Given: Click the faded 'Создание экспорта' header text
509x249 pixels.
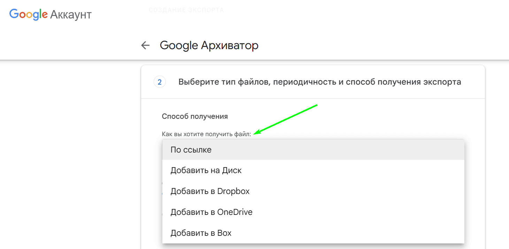Looking at the screenshot, I should pyautogui.click(x=186, y=10).
